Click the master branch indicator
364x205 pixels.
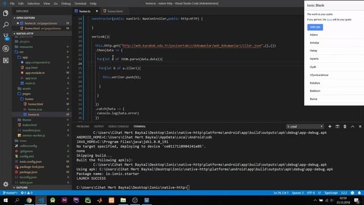pyautogui.click(x=10, y=192)
